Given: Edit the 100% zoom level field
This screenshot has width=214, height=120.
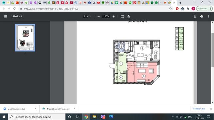Looking at the screenshot, I should coord(106,16).
